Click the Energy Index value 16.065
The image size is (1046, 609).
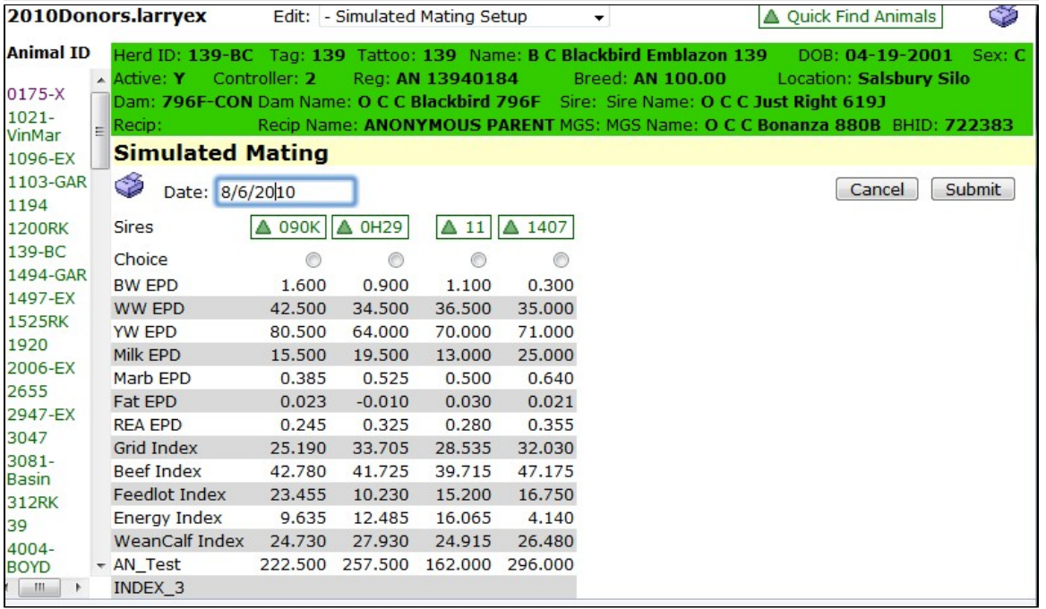[x=463, y=519]
